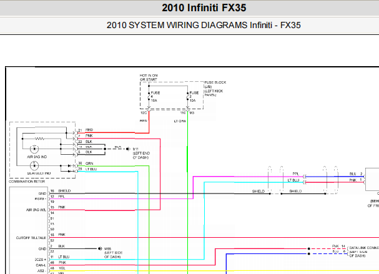Click the "12C" connector label
Screen dimensions: 379x274
point(144,113)
